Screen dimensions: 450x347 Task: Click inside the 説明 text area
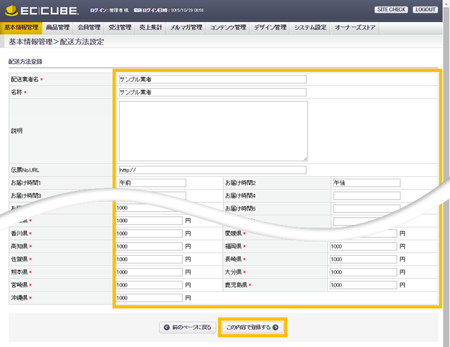213,130
